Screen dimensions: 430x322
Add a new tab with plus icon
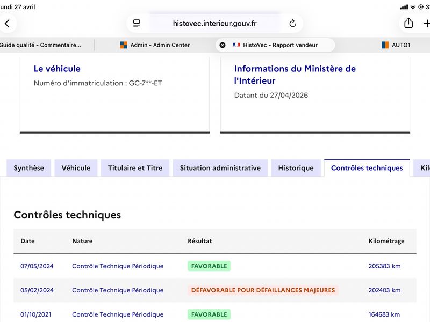[x=427, y=24]
